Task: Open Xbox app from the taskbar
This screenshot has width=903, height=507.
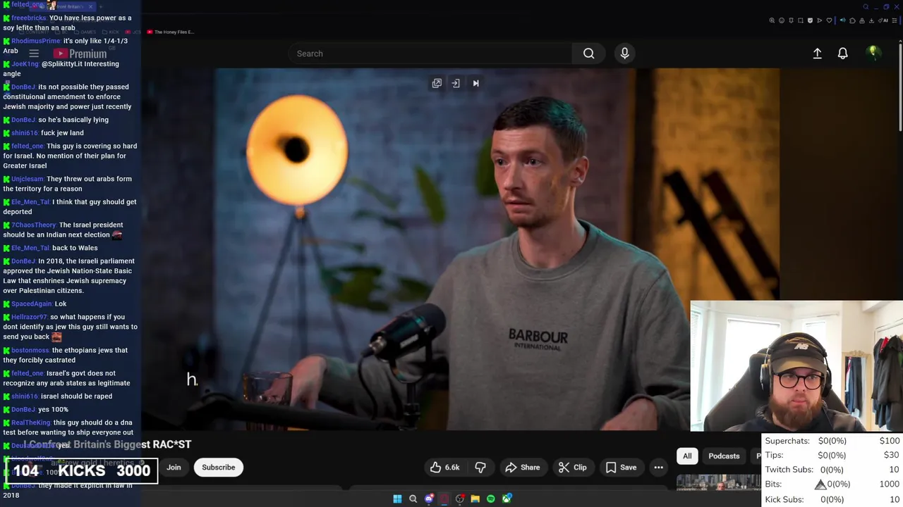Action: pos(507,499)
